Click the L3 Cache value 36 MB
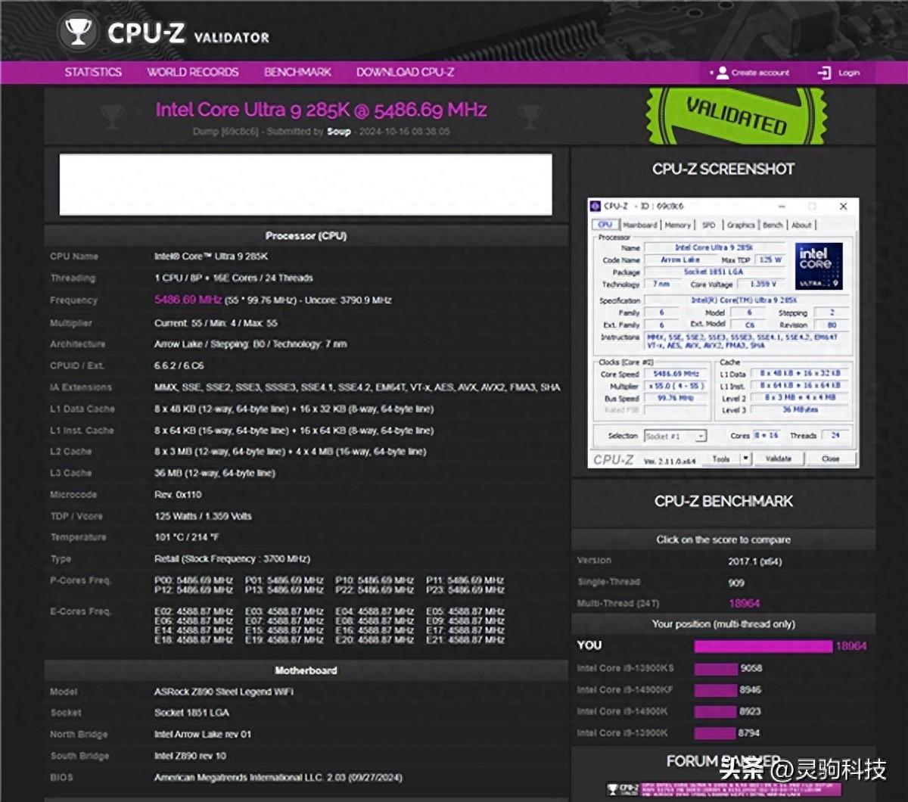The image size is (908, 802). [215, 473]
